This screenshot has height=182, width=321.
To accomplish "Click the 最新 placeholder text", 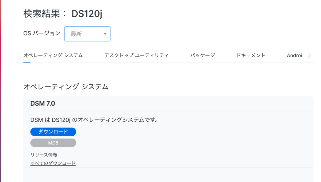I will click(76, 34).
